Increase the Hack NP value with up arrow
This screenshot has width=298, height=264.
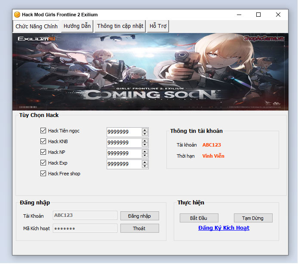pyautogui.click(x=145, y=152)
